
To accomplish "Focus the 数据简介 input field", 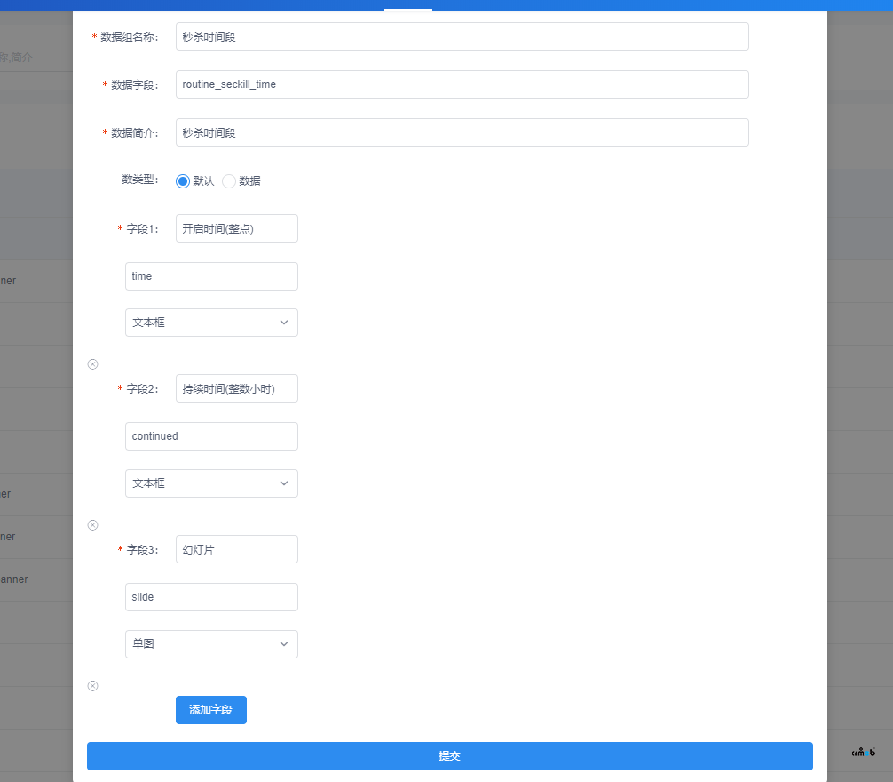I will [x=462, y=132].
